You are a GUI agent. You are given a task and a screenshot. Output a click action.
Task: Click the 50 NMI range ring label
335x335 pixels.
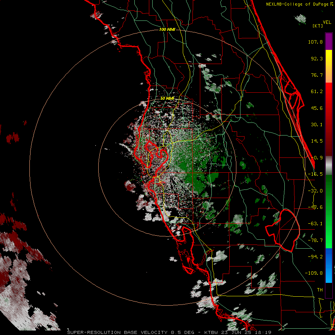point(167,98)
